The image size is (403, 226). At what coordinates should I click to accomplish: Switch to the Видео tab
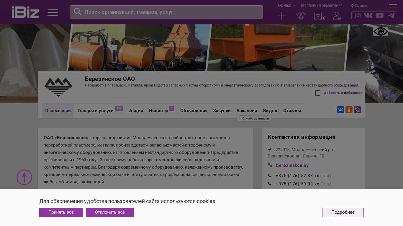[270, 111]
